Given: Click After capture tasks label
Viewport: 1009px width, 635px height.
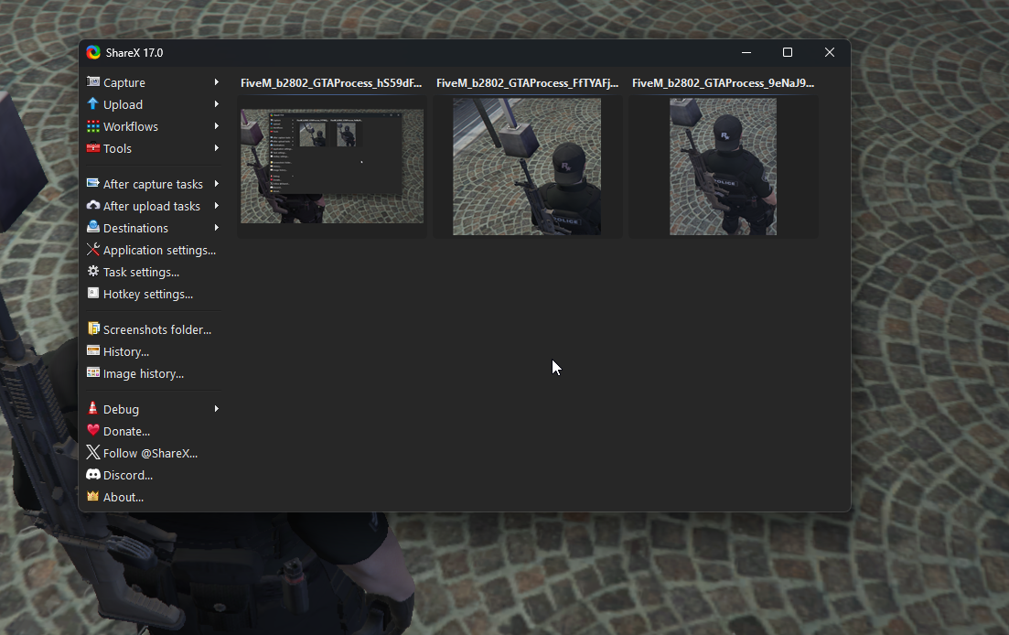Looking at the screenshot, I should point(153,184).
